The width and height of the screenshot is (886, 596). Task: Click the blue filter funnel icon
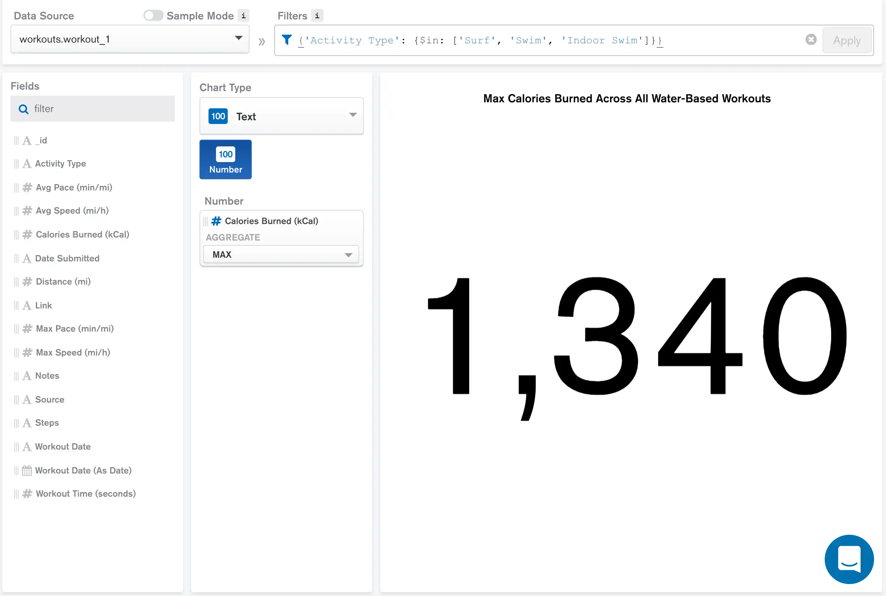click(x=286, y=40)
